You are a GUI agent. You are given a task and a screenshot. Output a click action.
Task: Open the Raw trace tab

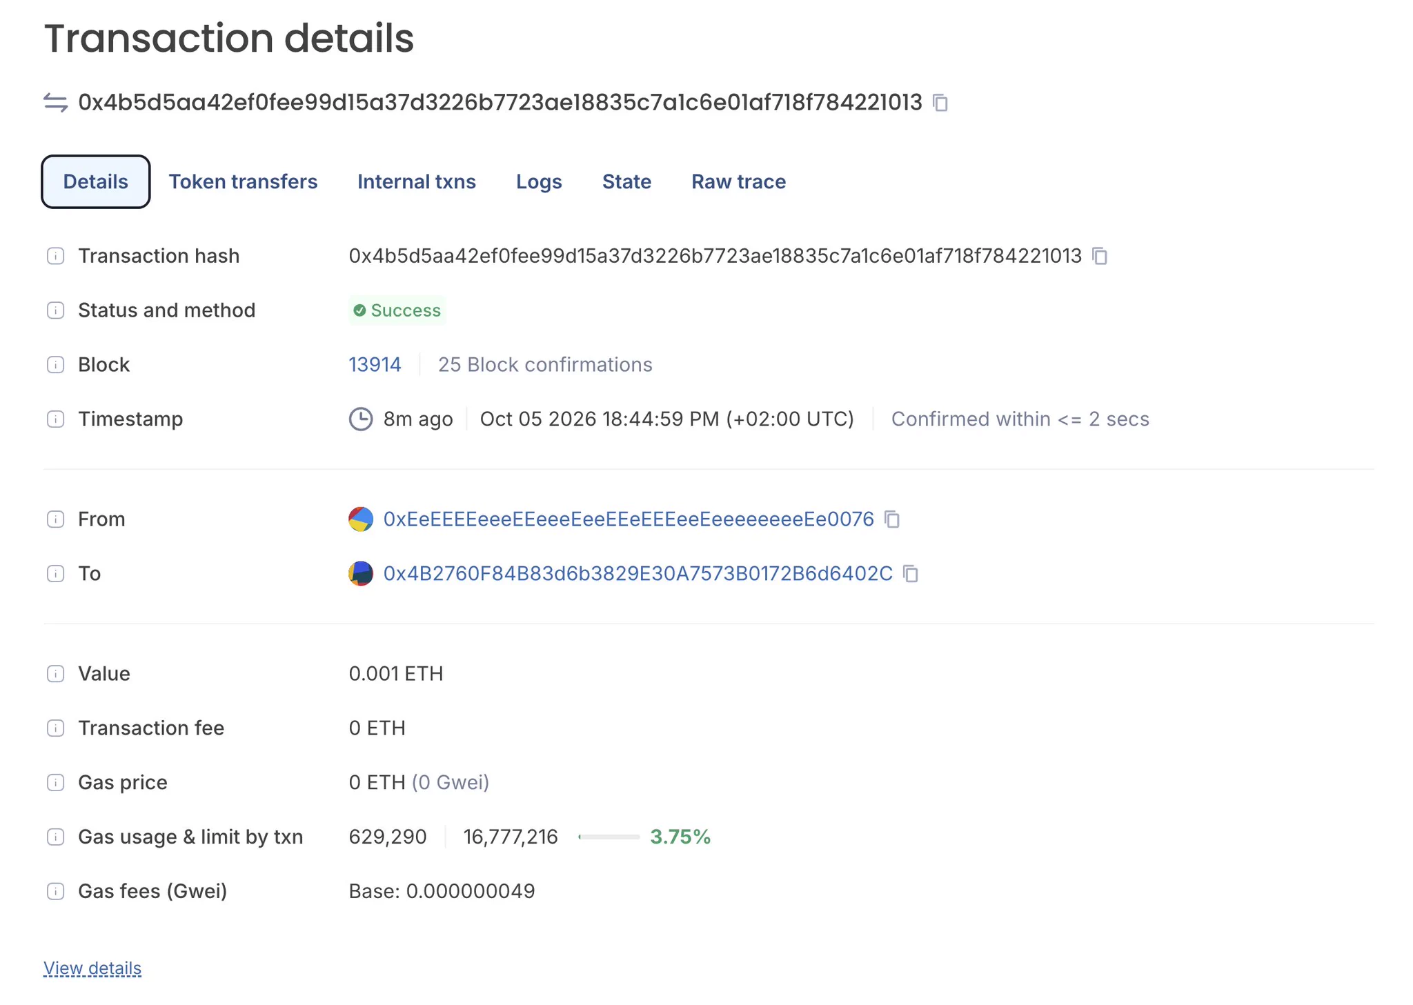pyautogui.click(x=738, y=181)
